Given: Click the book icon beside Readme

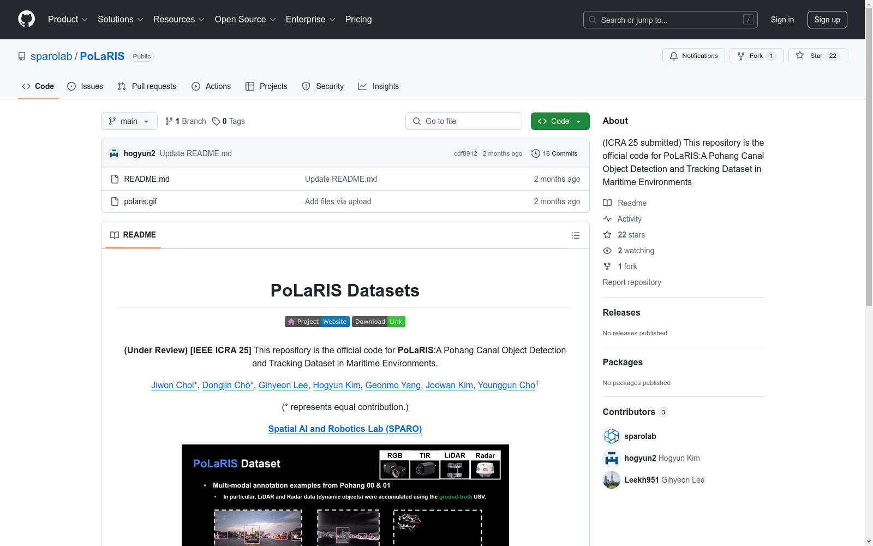Looking at the screenshot, I should (x=607, y=203).
